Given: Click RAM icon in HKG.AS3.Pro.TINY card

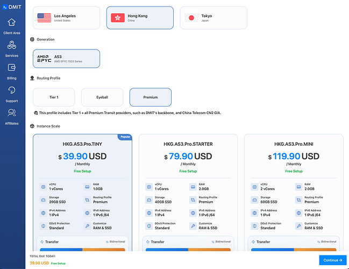Looking at the screenshot, I should click(87, 187).
